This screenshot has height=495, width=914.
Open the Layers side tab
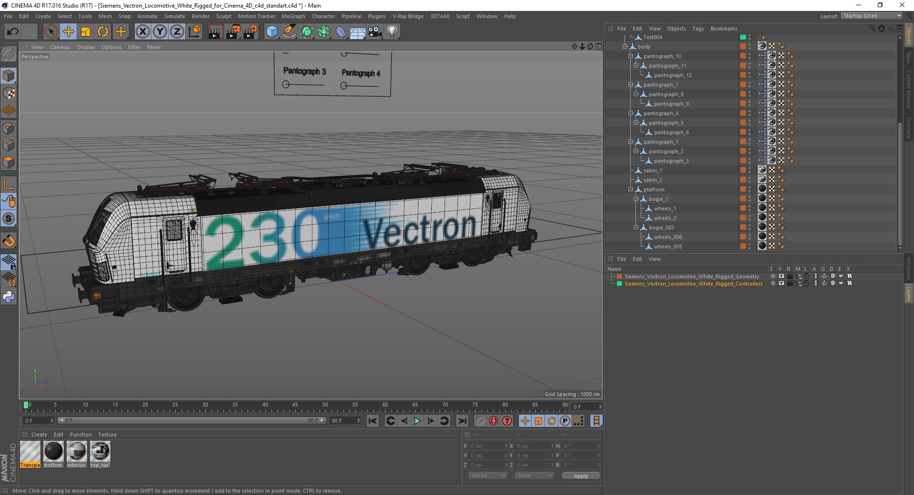click(x=908, y=293)
